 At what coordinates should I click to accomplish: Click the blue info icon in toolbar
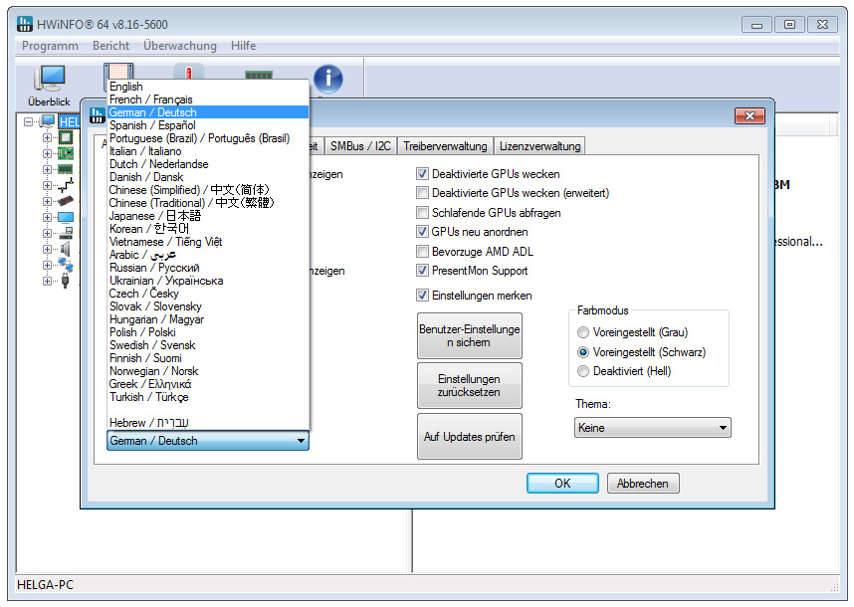click(x=327, y=79)
